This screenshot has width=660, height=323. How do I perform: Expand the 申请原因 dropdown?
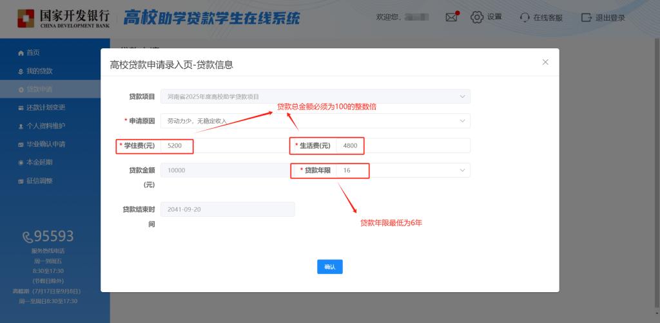tap(315, 121)
